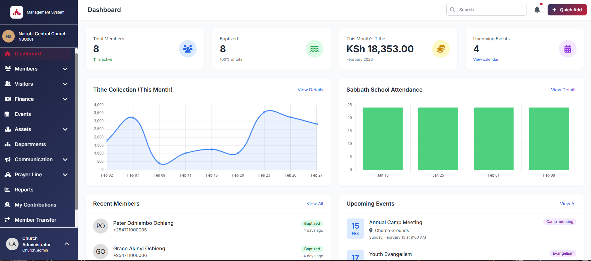The height and width of the screenshot is (261, 591).
Task: Click the magnifier icon in the search box
Action: [453, 10]
